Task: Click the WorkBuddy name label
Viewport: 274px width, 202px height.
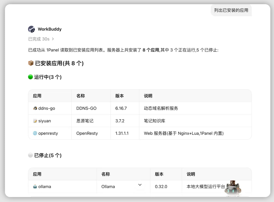Action: (x=50, y=29)
